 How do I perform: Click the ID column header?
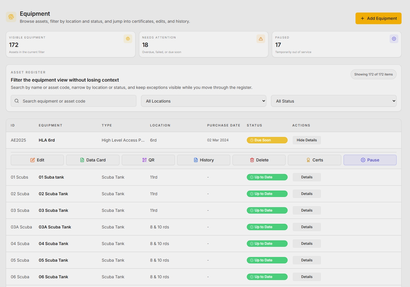click(13, 125)
